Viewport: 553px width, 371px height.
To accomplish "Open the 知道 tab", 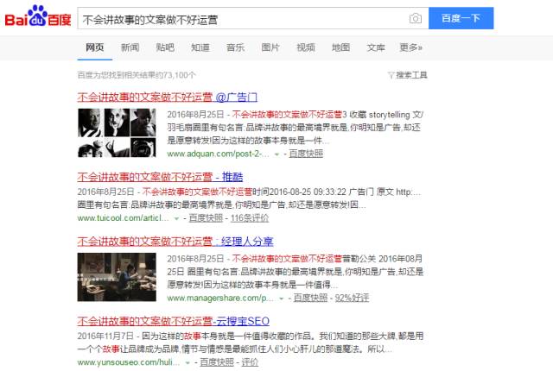I will tap(200, 47).
